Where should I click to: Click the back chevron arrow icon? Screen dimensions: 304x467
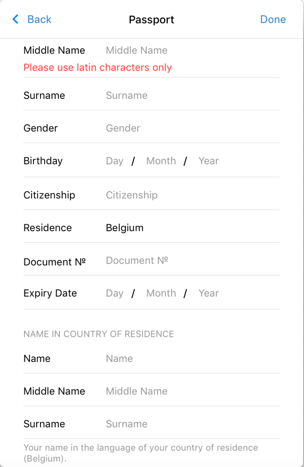click(15, 19)
